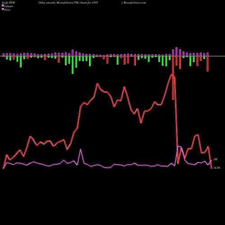Click the first green bar on the far left
The image size is (225, 225).
point(7,58)
